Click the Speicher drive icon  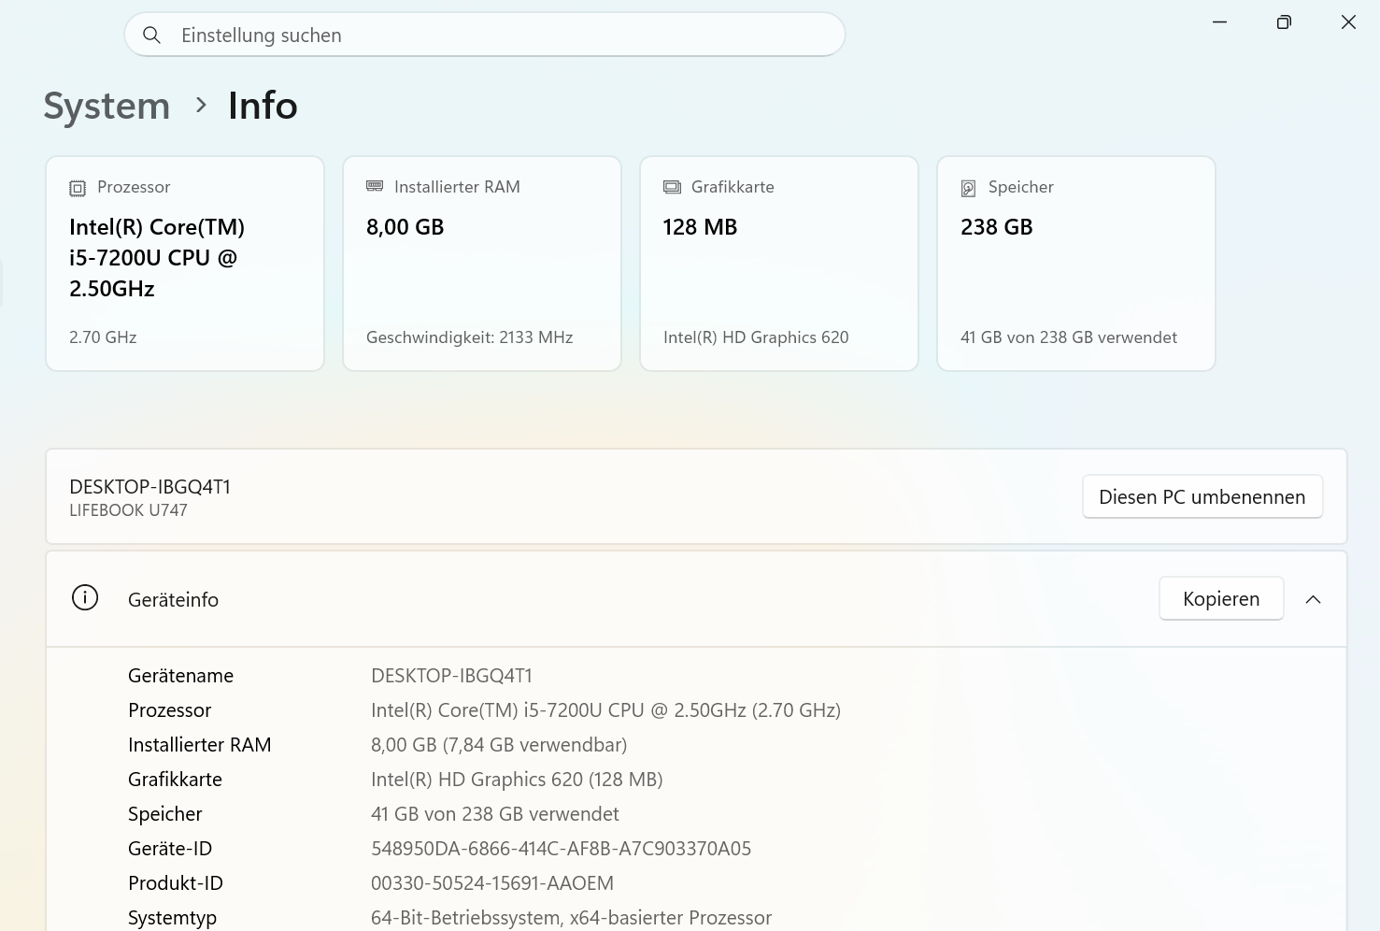pyautogui.click(x=969, y=188)
